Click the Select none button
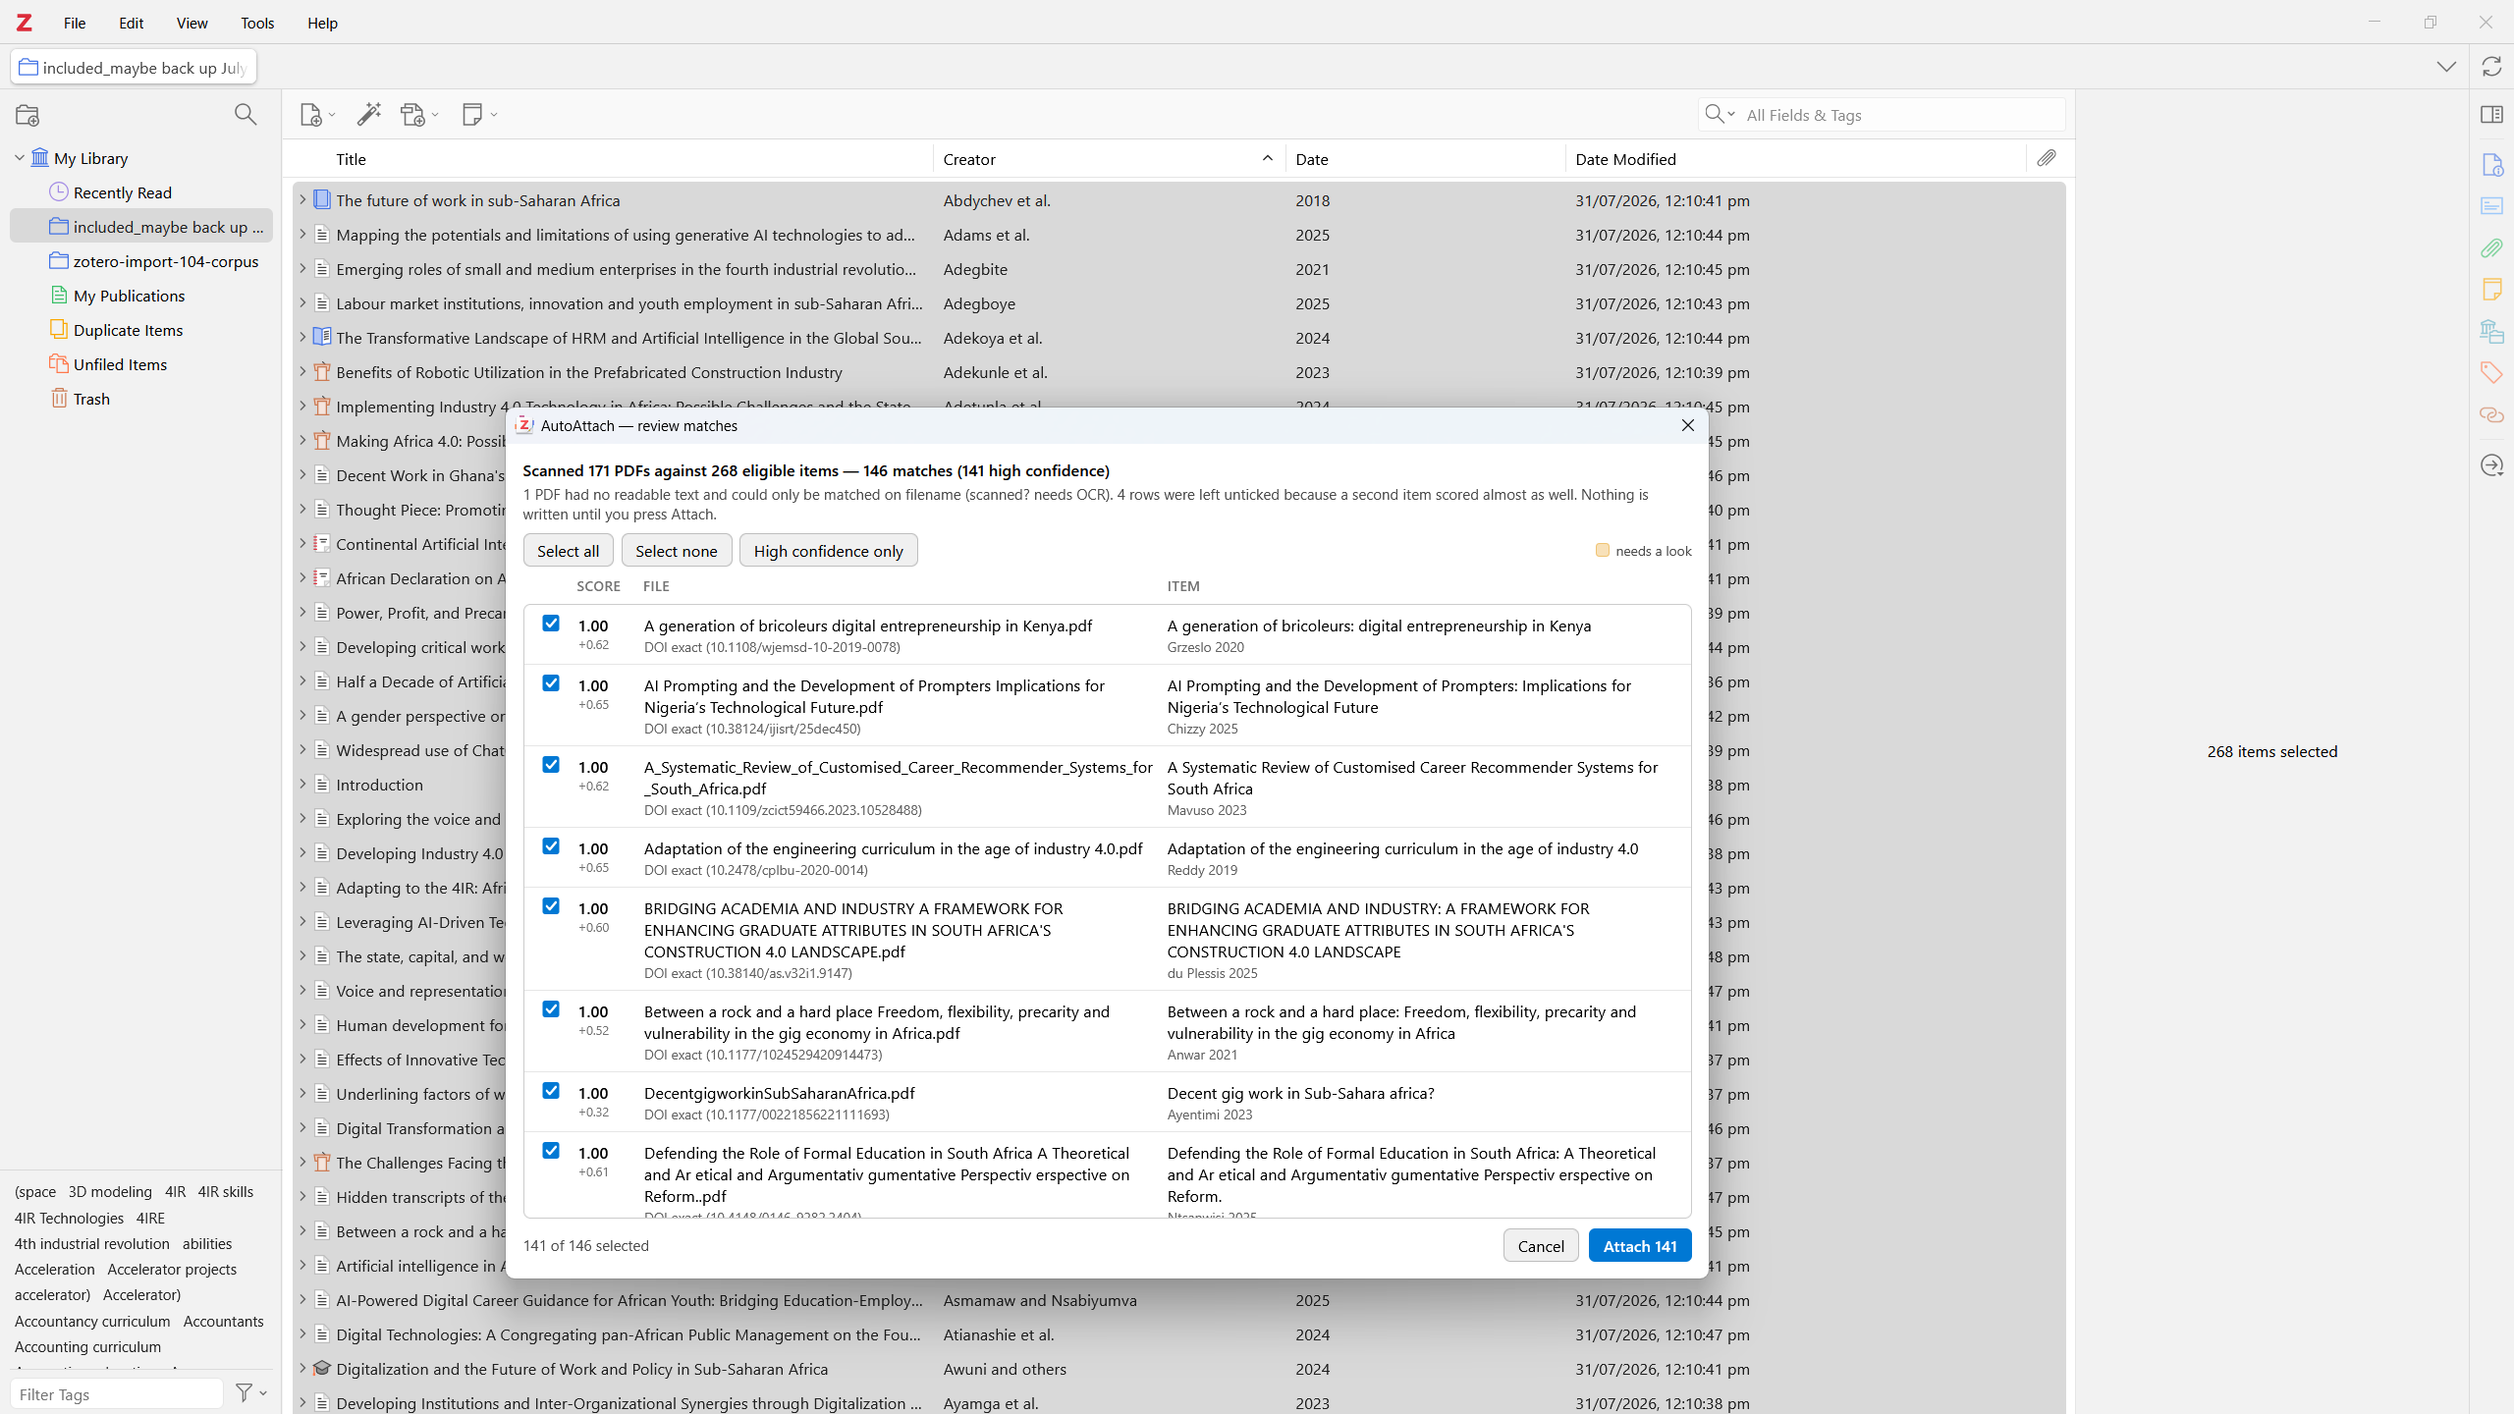 (676, 551)
